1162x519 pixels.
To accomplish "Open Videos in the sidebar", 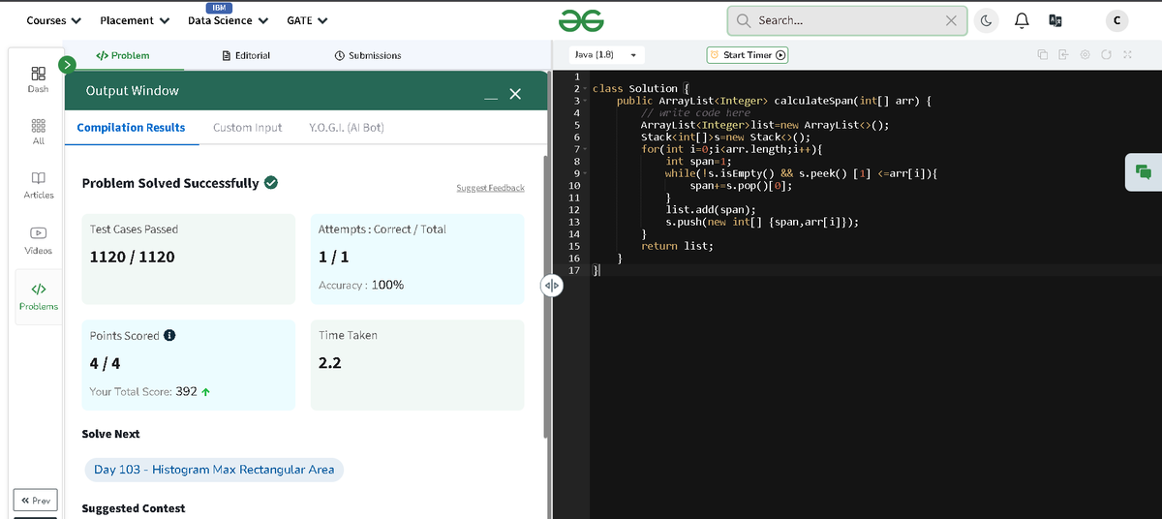I will click(38, 240).
